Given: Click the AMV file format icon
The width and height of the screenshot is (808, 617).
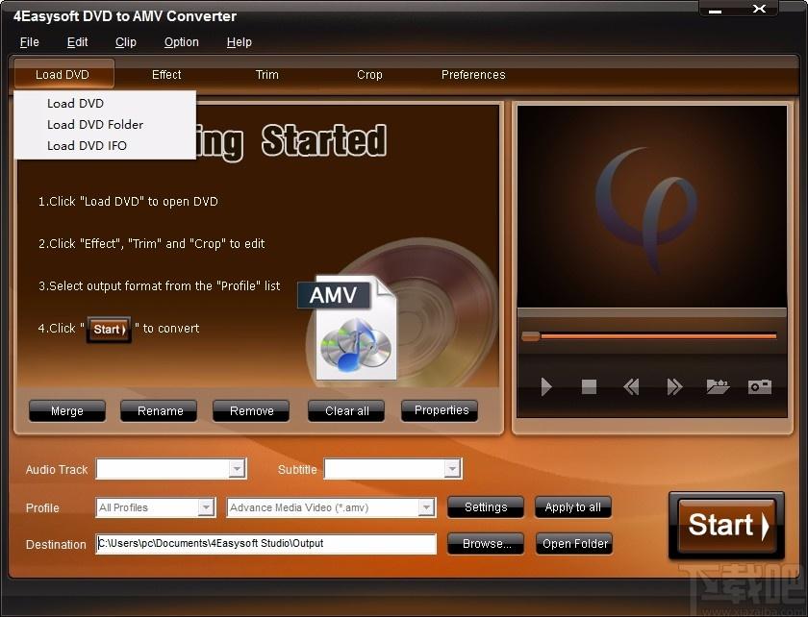Looking at the screenshot, I should coord(348,328).
